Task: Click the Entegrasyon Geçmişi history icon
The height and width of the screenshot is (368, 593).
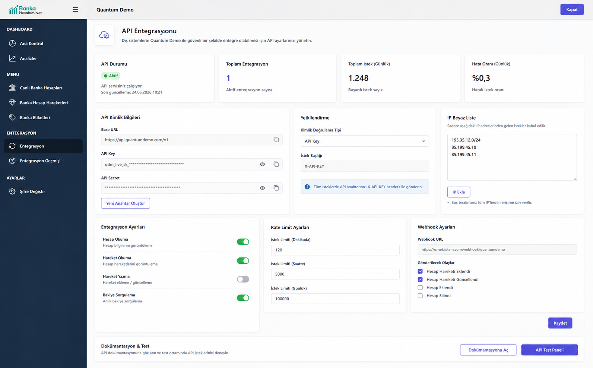Action: coord(12,161)
